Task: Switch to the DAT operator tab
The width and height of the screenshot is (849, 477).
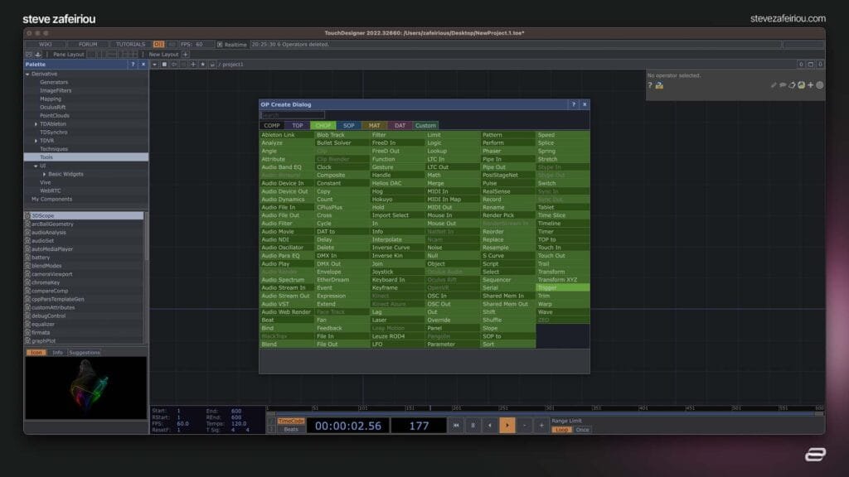Action: tap(400, 126)
